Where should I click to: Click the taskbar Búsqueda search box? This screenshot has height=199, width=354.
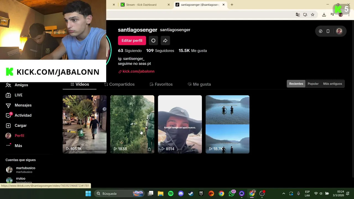[x=120, y=194]
